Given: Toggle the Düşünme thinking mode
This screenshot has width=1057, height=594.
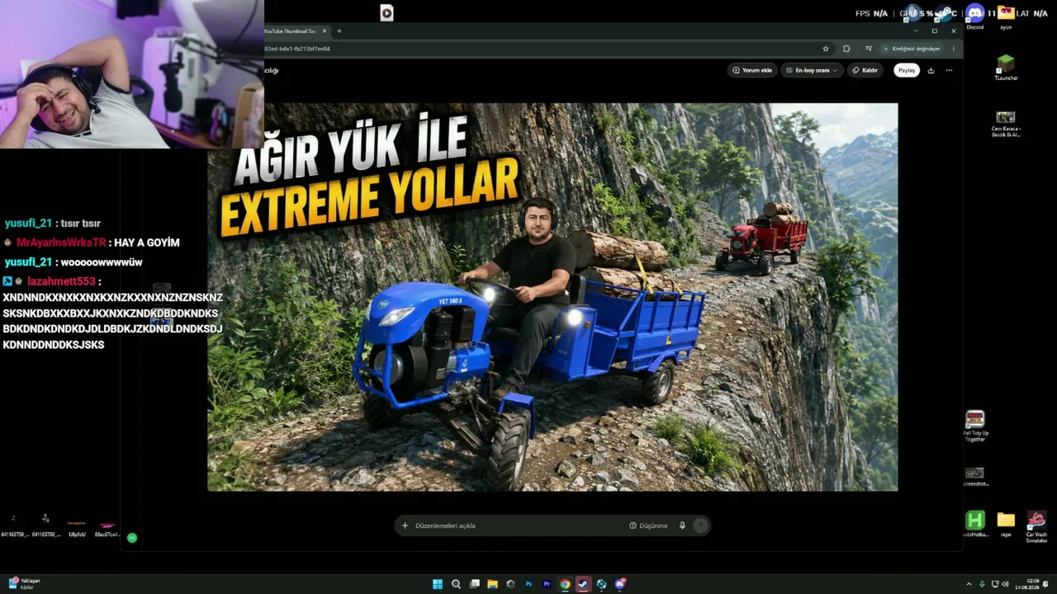Looking at the screenshot, I should 648,526.
